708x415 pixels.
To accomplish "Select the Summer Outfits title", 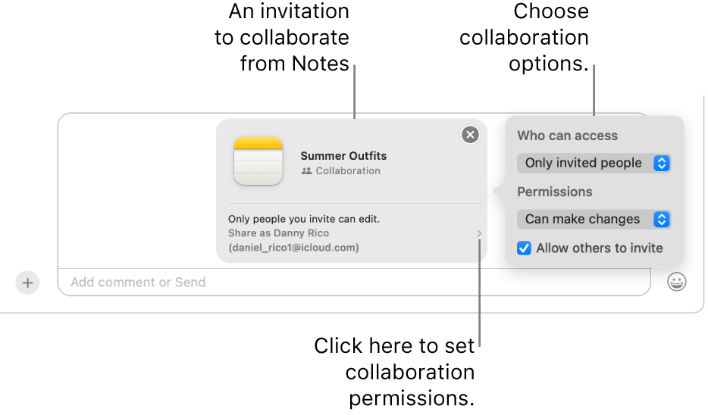I will tap(343, 155).
